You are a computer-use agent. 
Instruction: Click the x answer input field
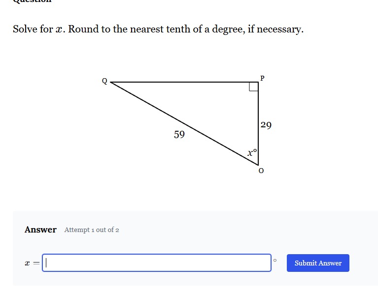click(157, 263)
